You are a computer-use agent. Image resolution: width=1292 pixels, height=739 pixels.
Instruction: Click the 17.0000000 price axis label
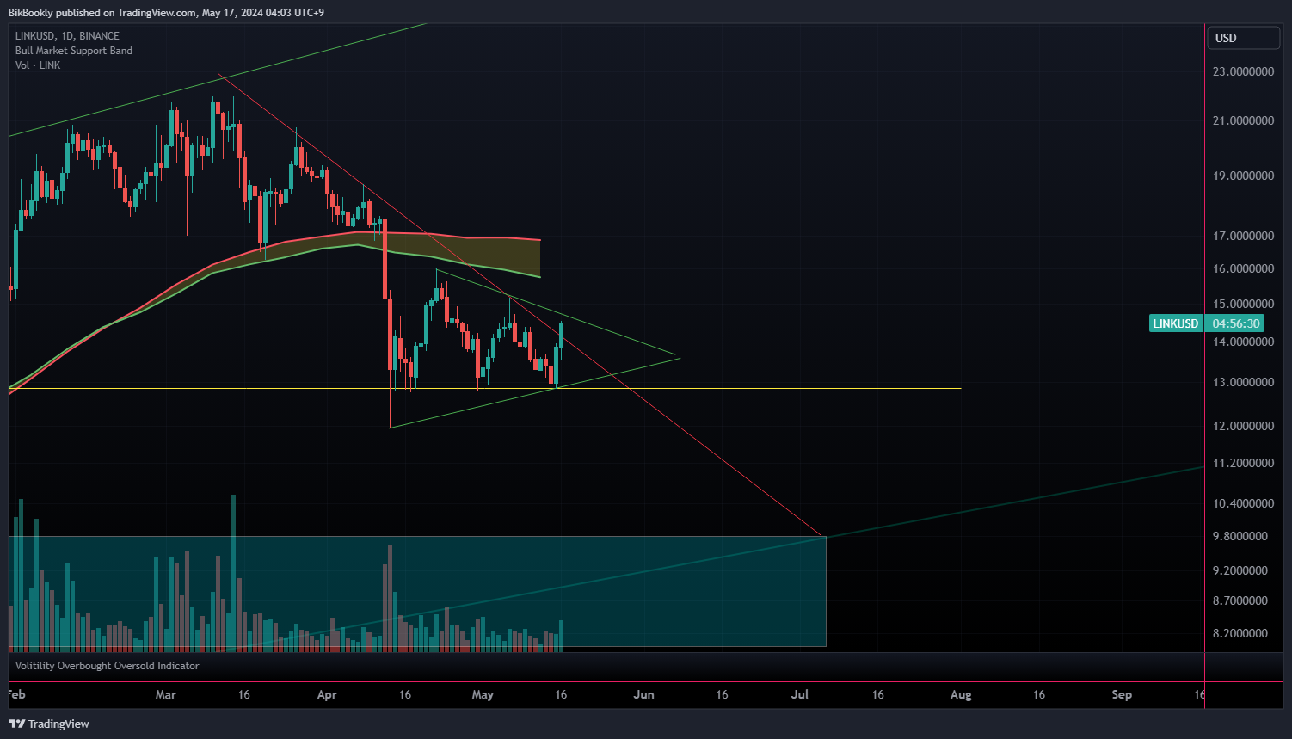pyautogui.click(x=1243, y=236)
